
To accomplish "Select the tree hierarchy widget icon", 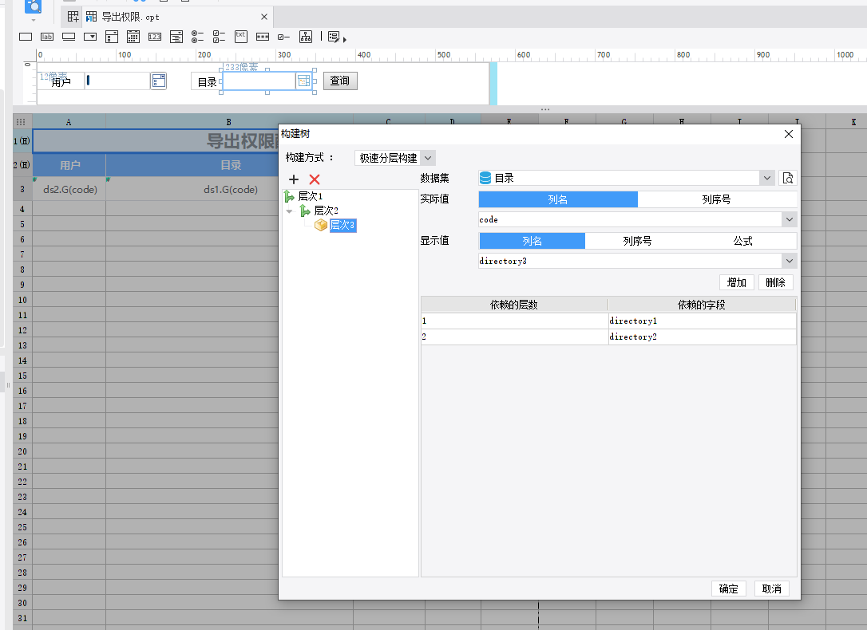I will (x=306, y=37).
